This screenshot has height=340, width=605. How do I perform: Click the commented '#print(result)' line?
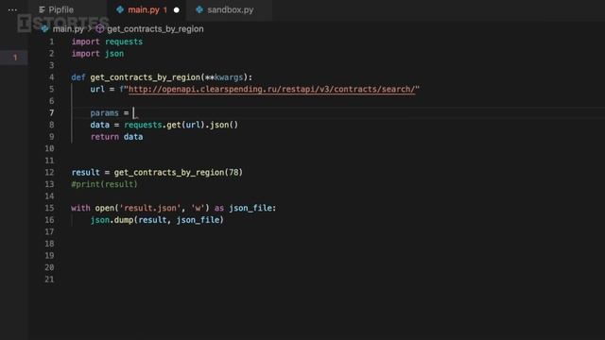click(x=104, y=184)
